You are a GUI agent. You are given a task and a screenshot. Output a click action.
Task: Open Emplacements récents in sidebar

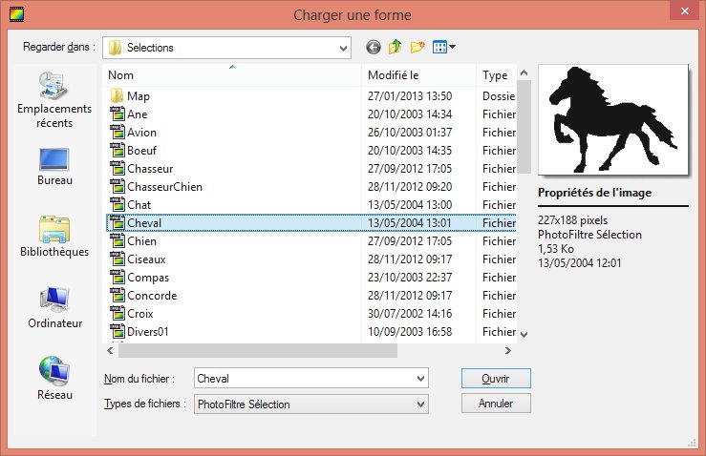pos(53,101)
